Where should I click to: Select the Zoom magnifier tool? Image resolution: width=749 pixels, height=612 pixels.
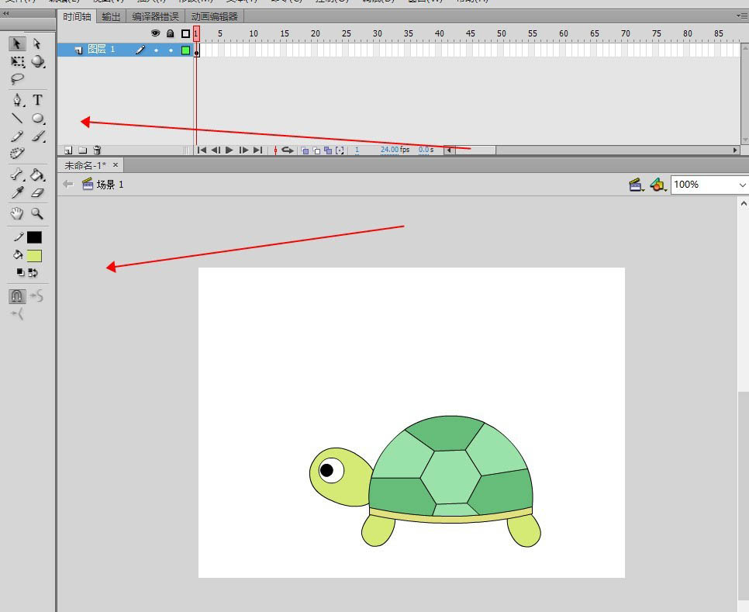[37, 213]
